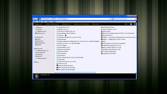Go back with the Back arrow button

34,19
